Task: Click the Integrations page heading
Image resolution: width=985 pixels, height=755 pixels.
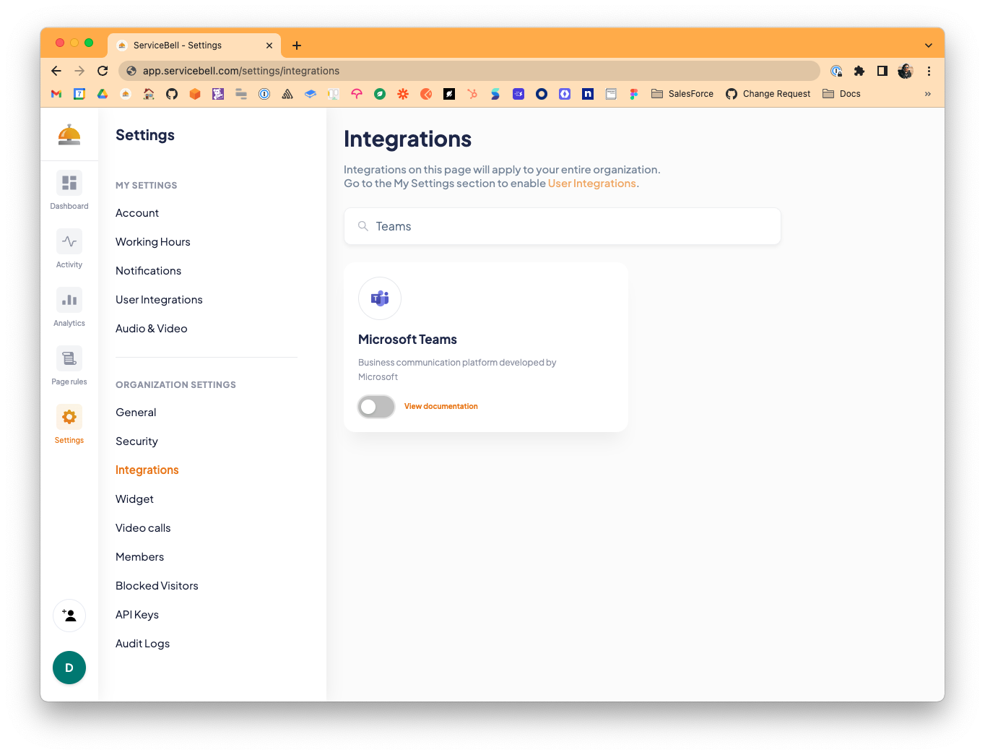Action: click(x=407, y=139)
